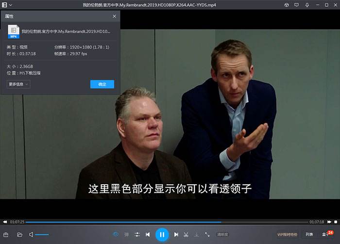Open the 清晰度 quality selector
The image size is (340, 244).
point(222,234)
